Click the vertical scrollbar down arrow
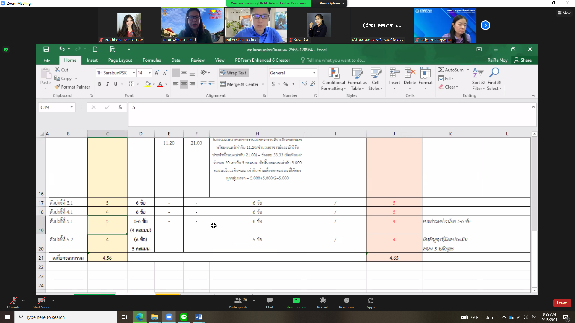Viewport: 575px width, 323px height. pyautogui.click(x=535, y=290)
